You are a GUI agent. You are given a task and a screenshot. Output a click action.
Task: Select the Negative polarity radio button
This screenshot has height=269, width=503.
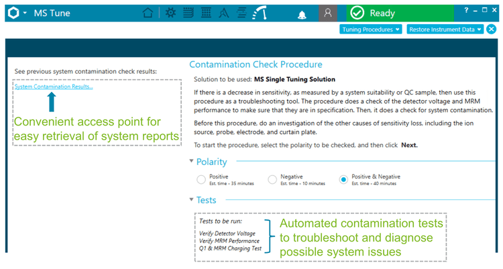272,180
